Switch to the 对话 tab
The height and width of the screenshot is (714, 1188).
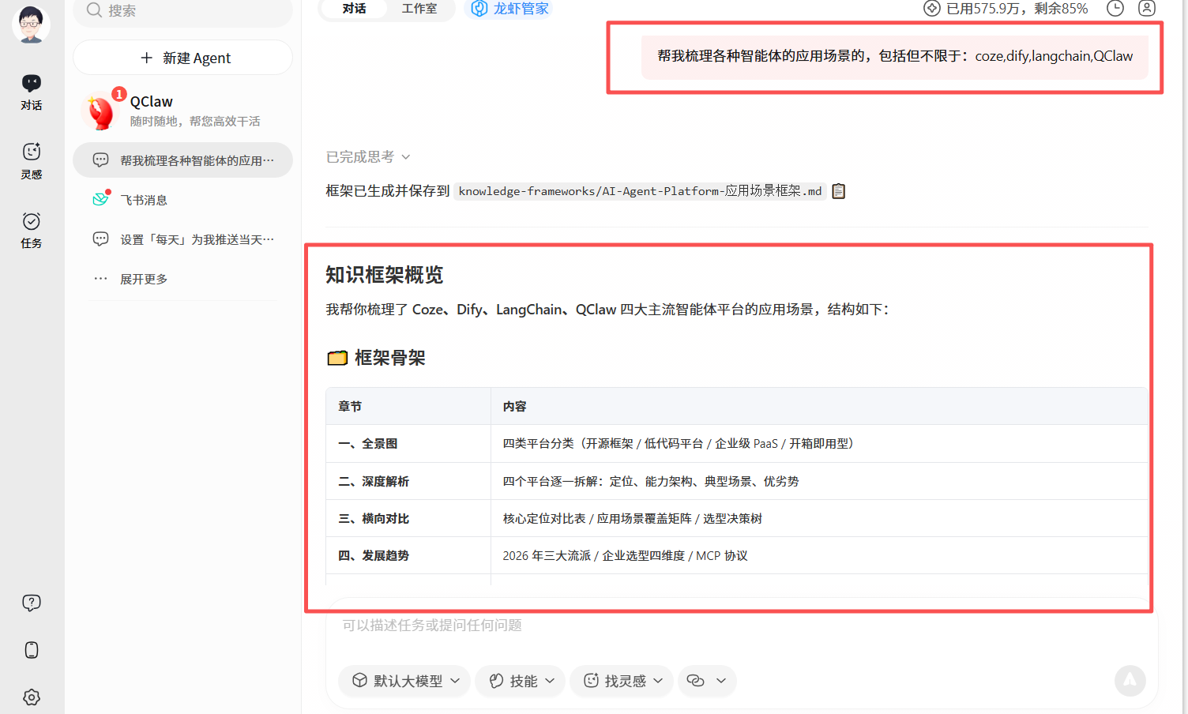click(x=354, y=9)
